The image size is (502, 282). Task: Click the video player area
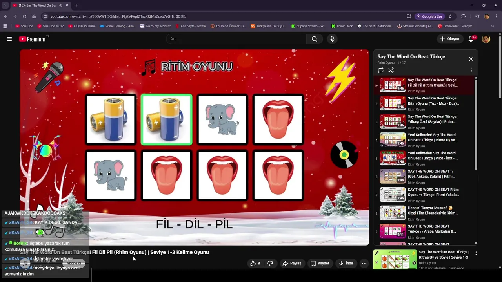click(x=195, y=147)
